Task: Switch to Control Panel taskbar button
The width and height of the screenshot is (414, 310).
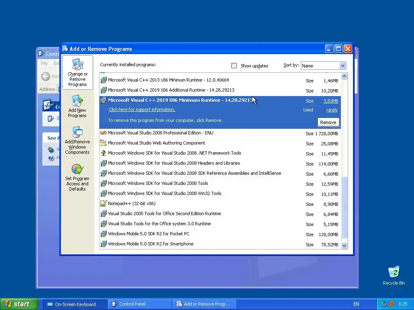Action: pyautogui.click(x=139, y=304)
